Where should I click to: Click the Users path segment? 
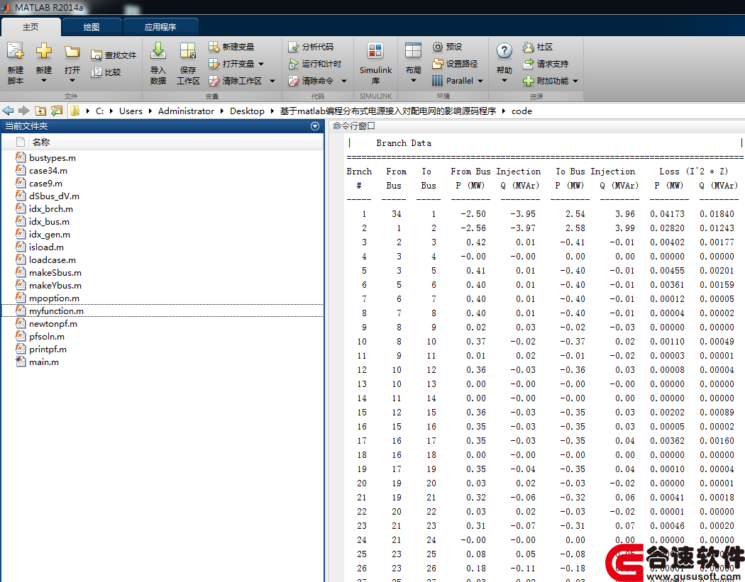coord(131,111)
